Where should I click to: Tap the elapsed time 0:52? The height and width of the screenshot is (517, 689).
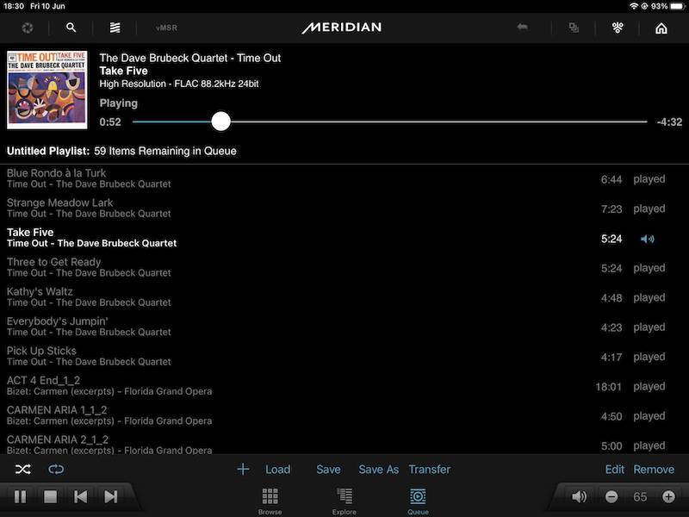point(110,121)
